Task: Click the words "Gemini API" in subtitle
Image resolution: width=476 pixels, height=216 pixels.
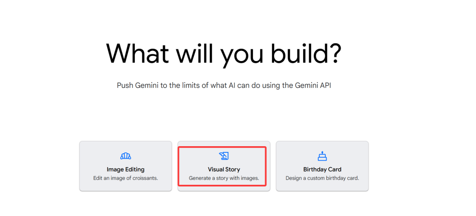Action: pyautogui.click(x=313, y=86)
